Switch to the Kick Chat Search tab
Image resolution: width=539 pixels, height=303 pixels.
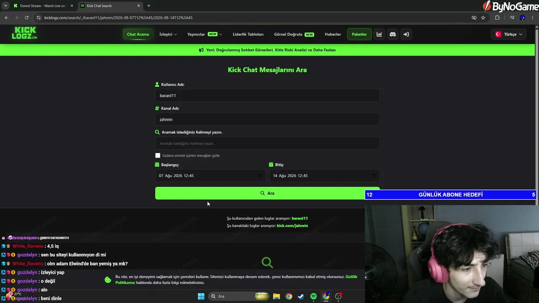pos(110,6)
